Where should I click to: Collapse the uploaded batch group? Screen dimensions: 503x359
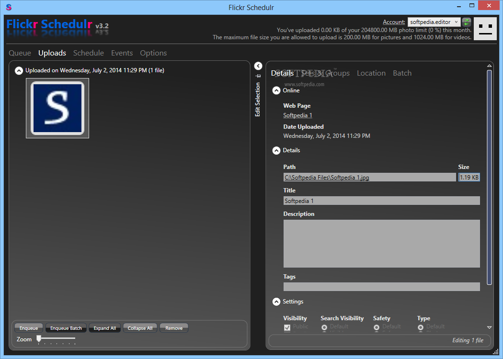[19, 70]
